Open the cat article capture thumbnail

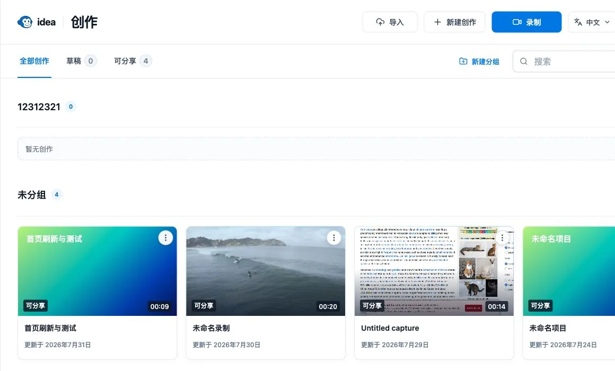tap(434, 271)
